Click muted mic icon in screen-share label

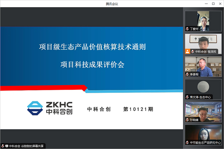coord(3,146)
